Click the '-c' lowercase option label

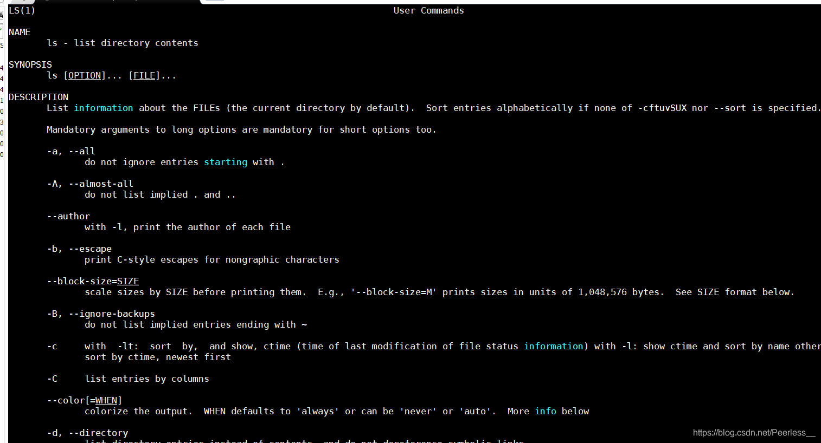pyautogui.click(x=52, y=346)
